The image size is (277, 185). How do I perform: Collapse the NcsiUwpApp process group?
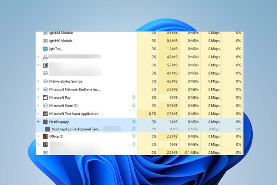point(38,122)
